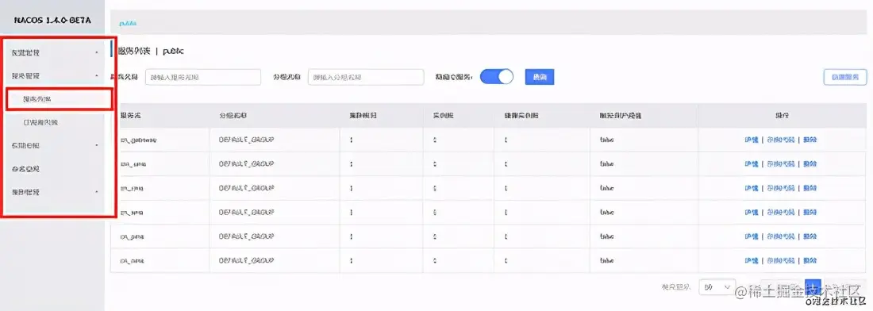Screen dimensions: 873x311
Task: Click the NACOS 1.4.0-BETA logo title
Action: (x=52, y=20)
